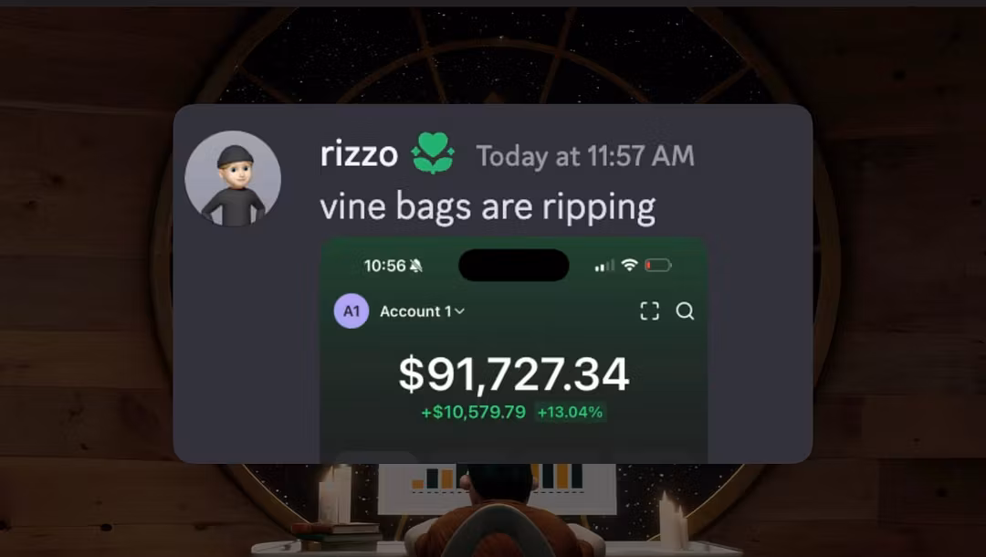Click the +13.04% green percentage badge
The width and height of the screenshot is (986, 557).
tap(570, 412)
